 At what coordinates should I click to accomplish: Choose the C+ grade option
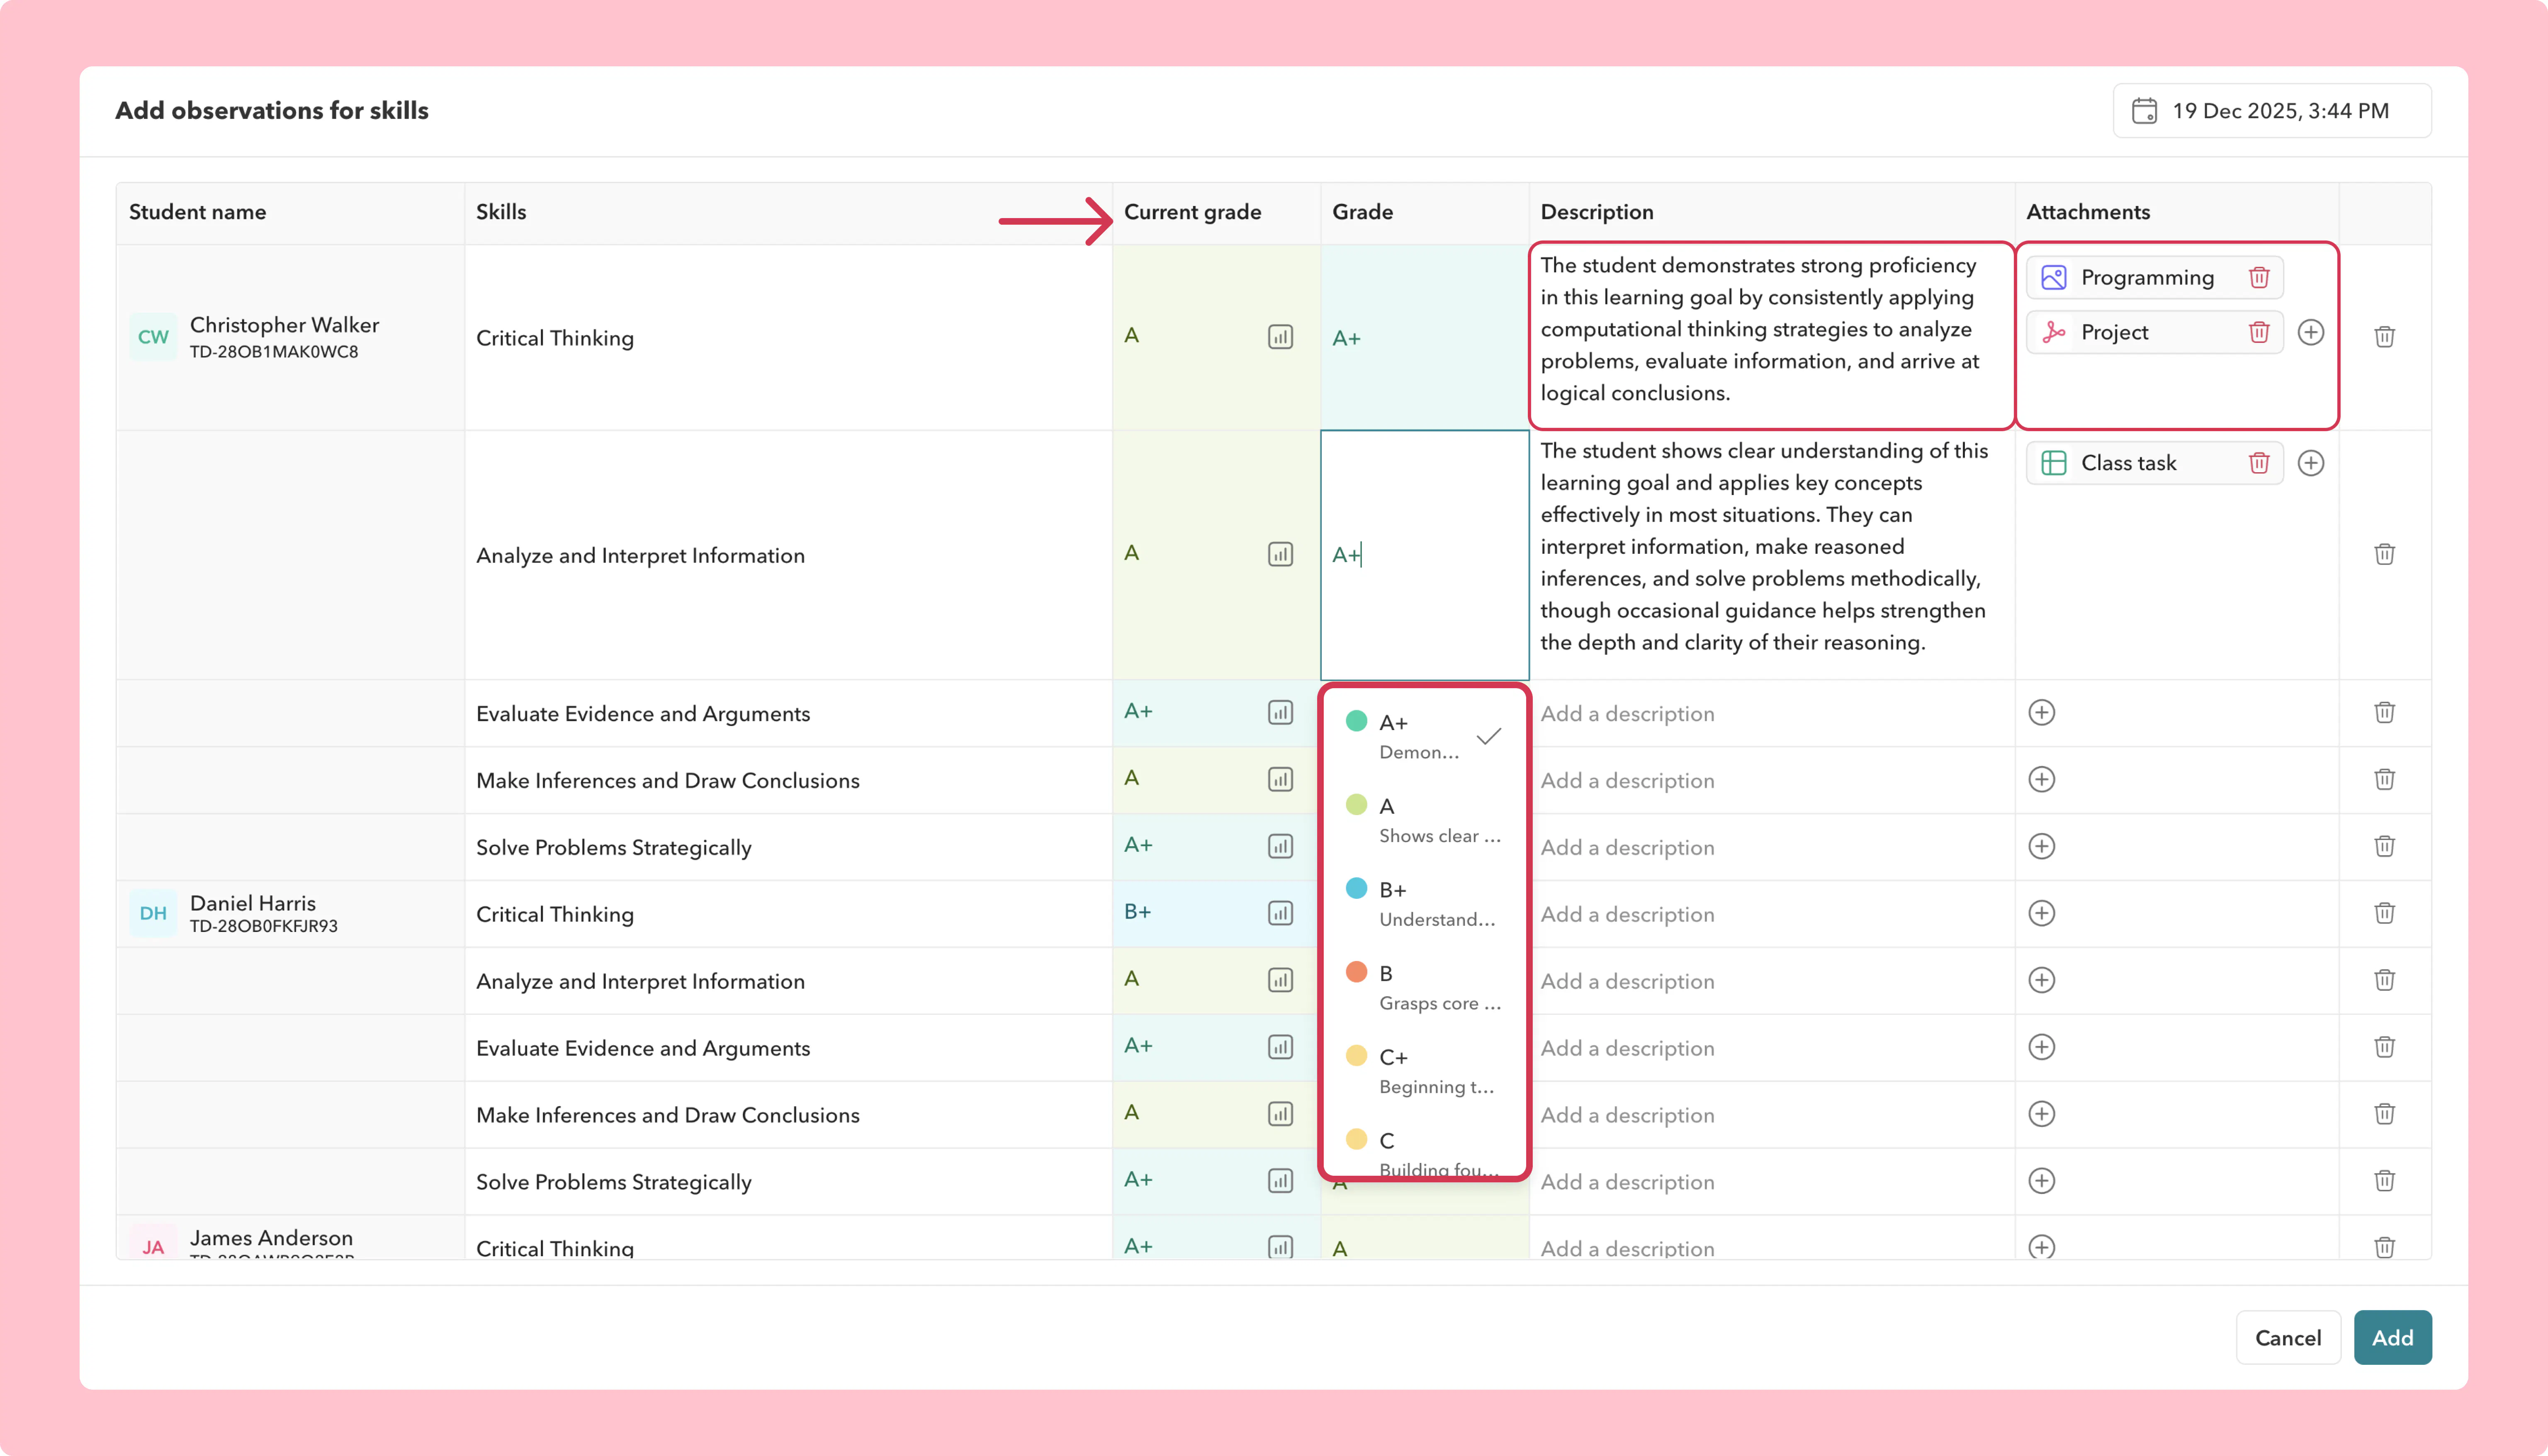pos(1424,1071)
